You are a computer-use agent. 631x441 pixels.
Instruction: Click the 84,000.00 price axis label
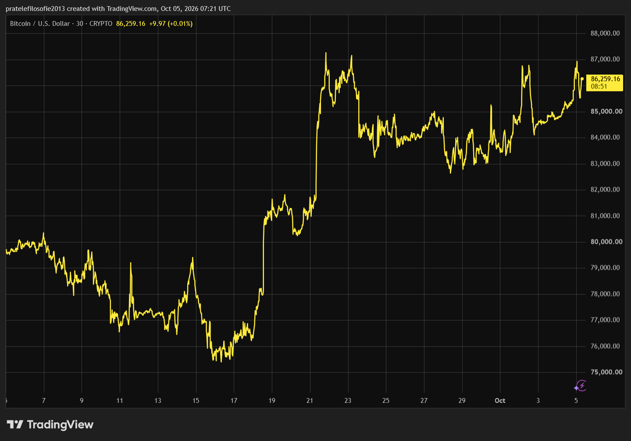pos(605,137)
